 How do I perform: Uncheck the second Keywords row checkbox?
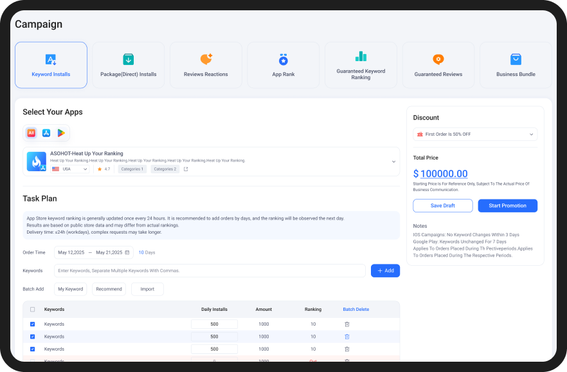coord(33,337)
